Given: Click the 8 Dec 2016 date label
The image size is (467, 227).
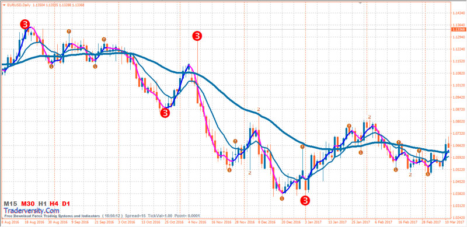Looking at the screenshot, I should (267, 222).
